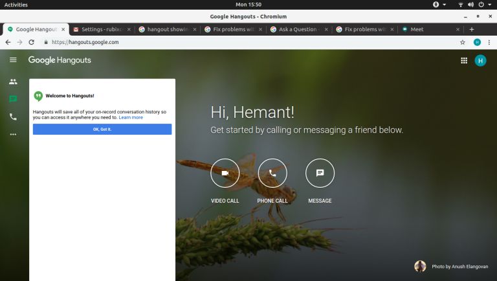Viewport: 497px width, 281px height.
Task: Close the Ask a Question tab
Action: coord(326,29)
